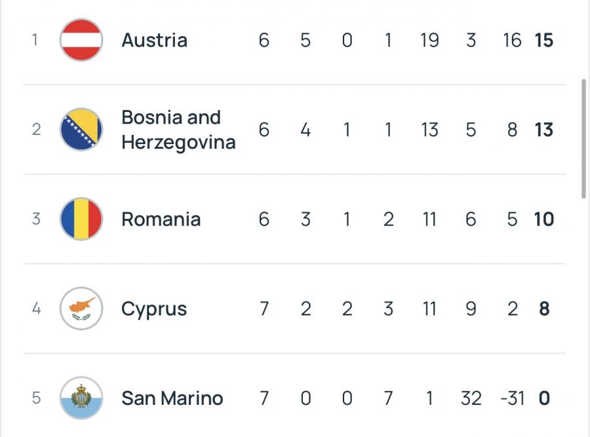Click rank number 1 in standings
The width and height of the screenshot is (590, 437).
(x=35, y=40)
